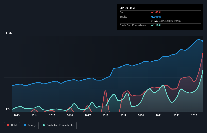Viewport: 207px width, 133px height.
Task: Select the 2017 x-axis label
Action: point(88,115)
